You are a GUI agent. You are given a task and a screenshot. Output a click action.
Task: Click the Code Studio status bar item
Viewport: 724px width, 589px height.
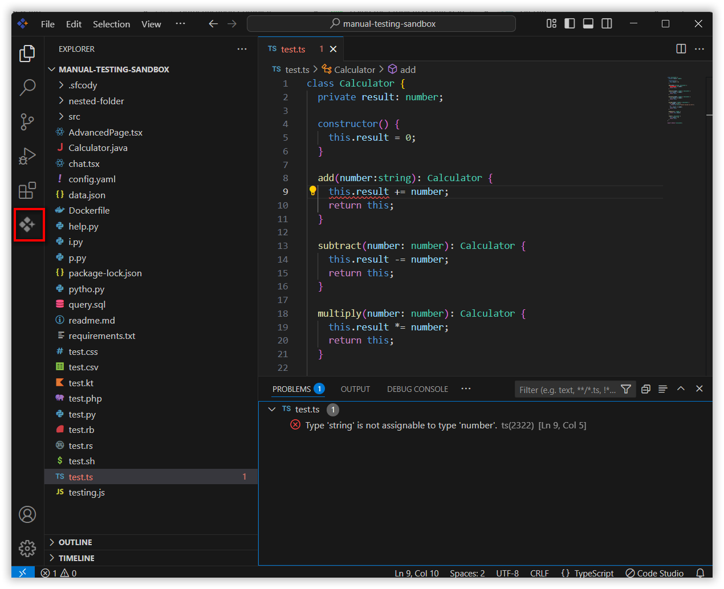(654, 573)
